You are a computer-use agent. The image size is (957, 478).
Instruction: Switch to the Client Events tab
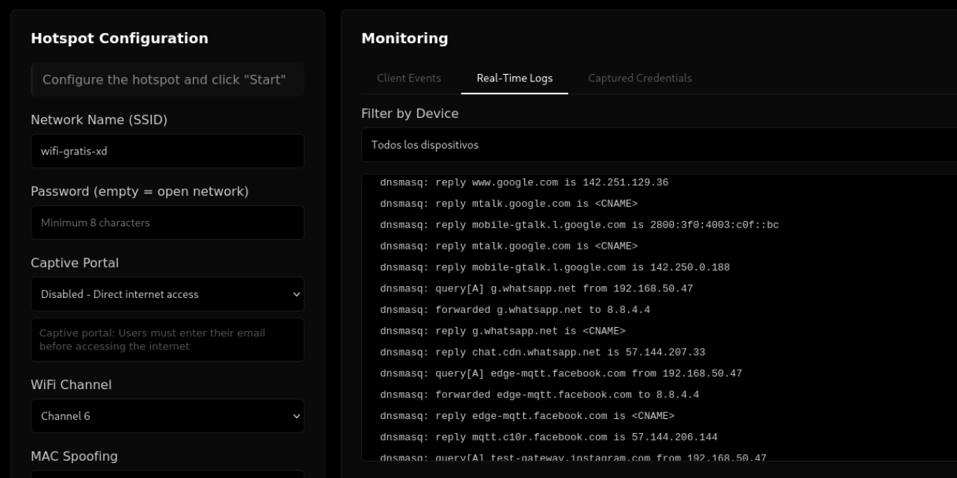coord(408,78)
